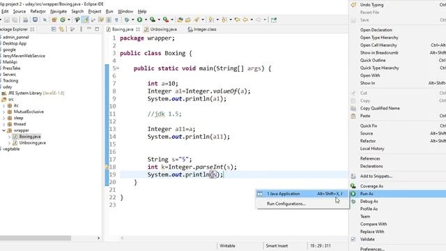Click the Save toolbar icon

pos(7,20)
